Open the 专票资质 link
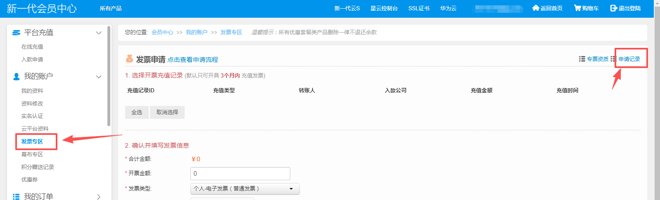This screenshot has width=660, height=200. tap(598, 59)
